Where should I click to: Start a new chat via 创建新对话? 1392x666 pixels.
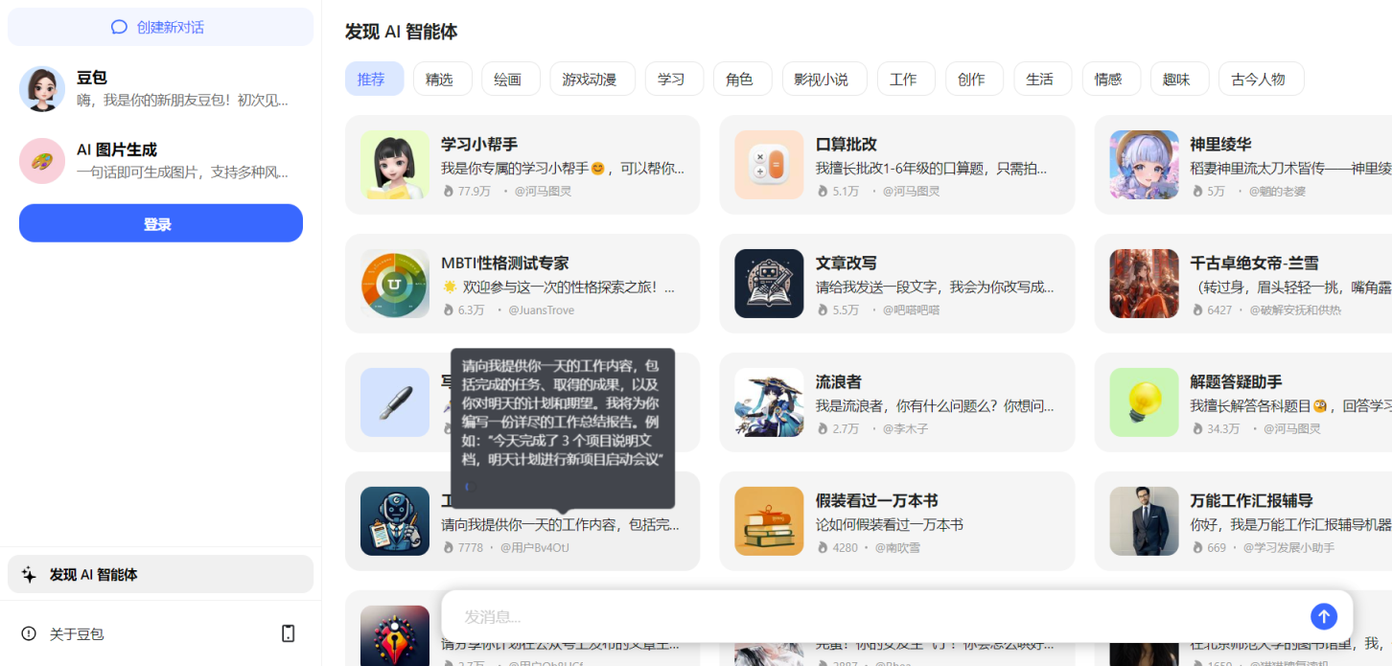(160, 26)
